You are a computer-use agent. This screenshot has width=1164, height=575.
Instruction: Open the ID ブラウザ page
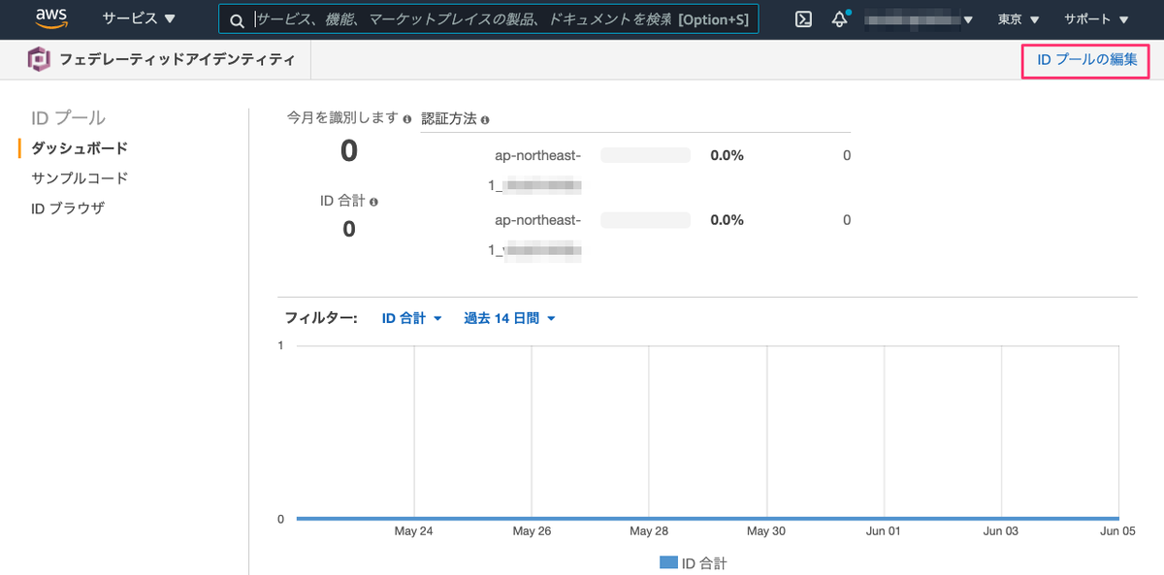coord(70,207)
